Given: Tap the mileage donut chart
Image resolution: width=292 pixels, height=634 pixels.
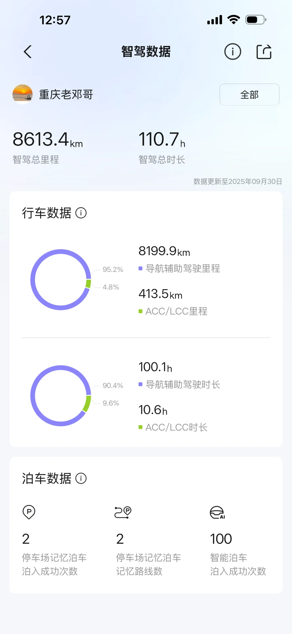Looking at the screenshot, I should pyautogui.click(x=61, y=280).
